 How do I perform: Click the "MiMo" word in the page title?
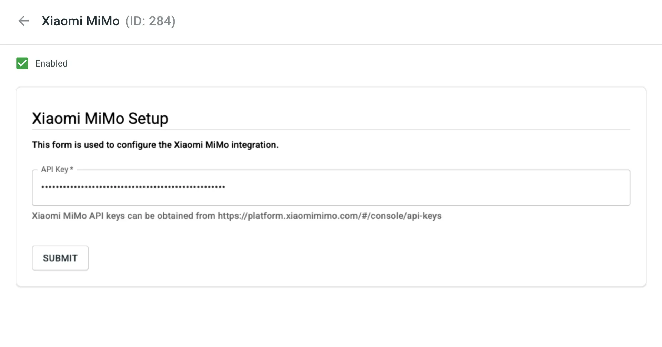103,21
